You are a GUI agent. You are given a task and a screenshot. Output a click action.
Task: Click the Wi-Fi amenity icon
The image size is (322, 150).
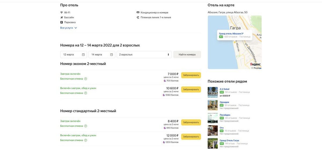(x=61, y=13)
